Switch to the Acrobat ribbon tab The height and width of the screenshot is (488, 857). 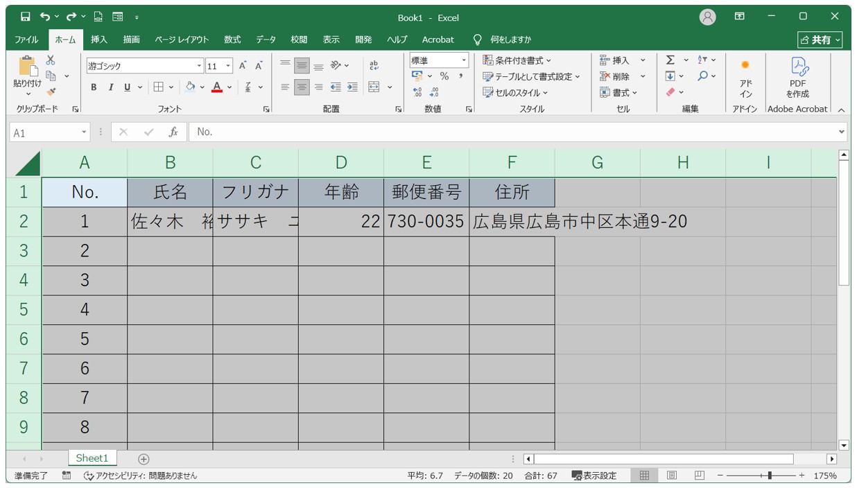pos(438,40)
